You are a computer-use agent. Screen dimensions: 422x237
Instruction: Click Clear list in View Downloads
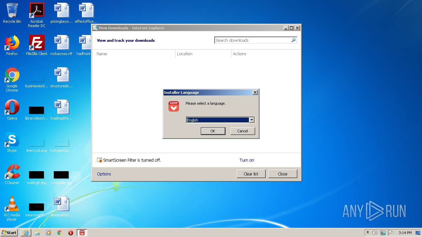click(251, 174)
